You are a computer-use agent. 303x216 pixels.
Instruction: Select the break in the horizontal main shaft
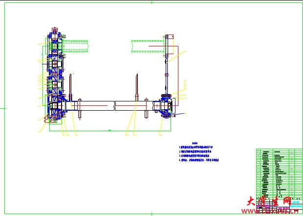115,104
